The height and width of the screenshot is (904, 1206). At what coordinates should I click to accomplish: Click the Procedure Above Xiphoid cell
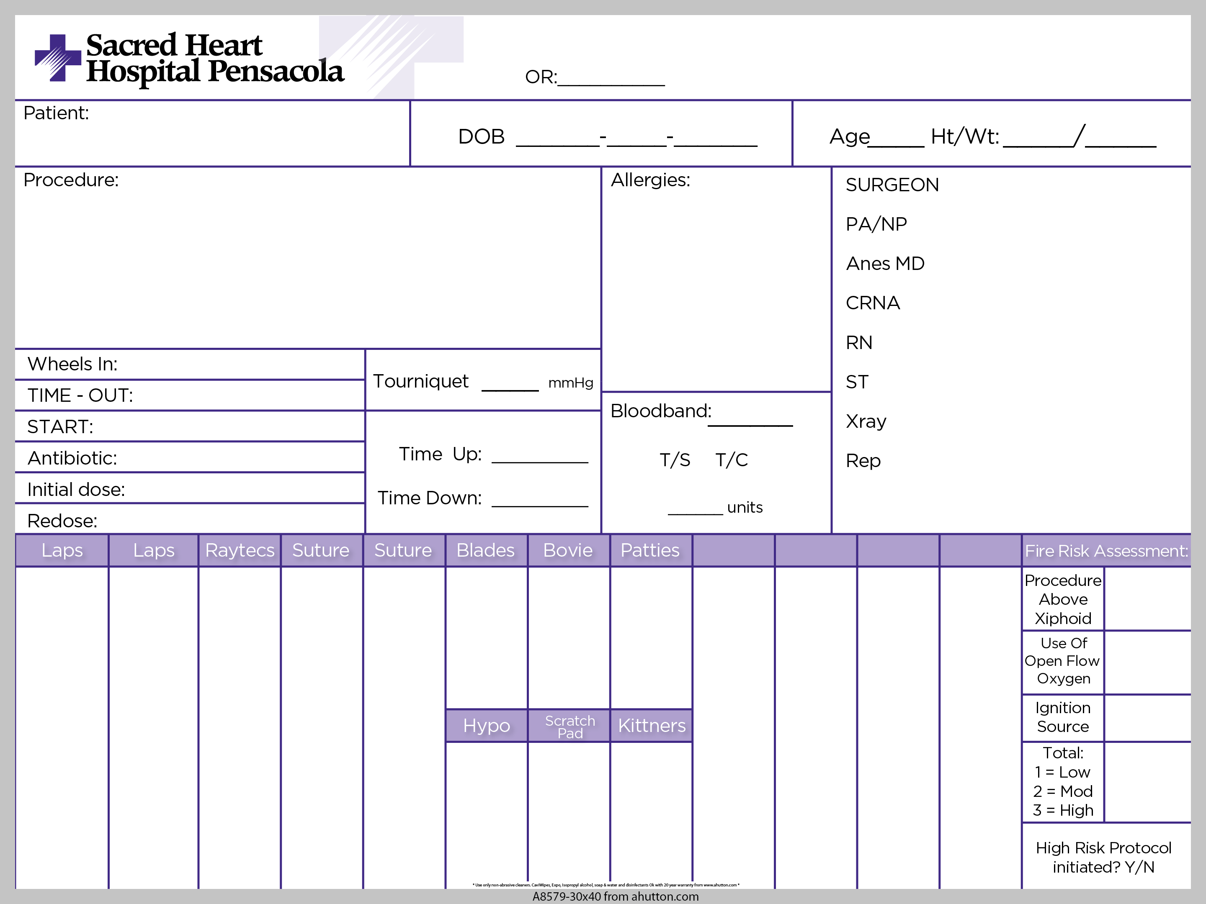[1063, 599]
